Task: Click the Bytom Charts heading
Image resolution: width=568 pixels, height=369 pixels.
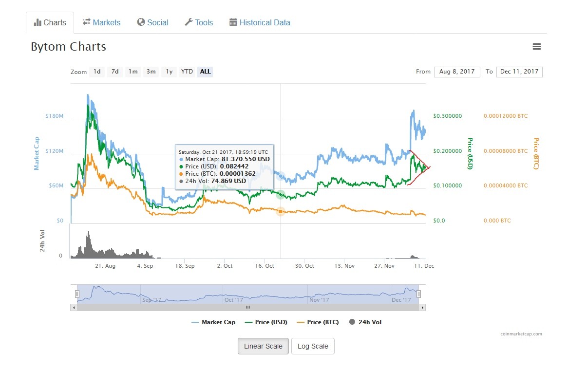Action: pyautogui.click(x=69, y=47)
